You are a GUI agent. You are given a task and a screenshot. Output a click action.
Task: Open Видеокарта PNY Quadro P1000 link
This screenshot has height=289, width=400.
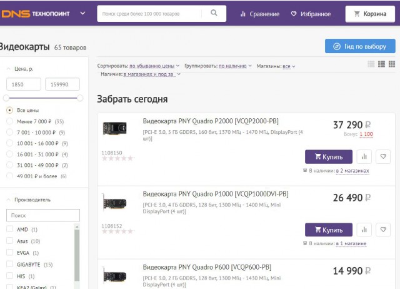pyautogui.click(x=216, y=194)
